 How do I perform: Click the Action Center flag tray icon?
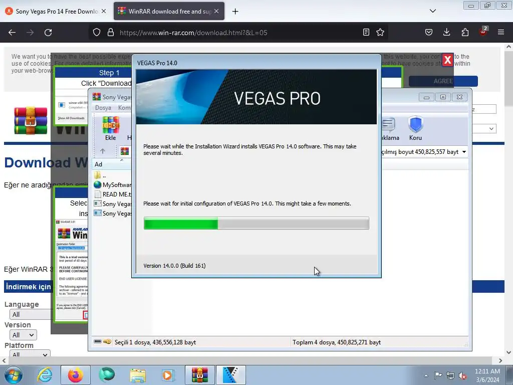438,375
